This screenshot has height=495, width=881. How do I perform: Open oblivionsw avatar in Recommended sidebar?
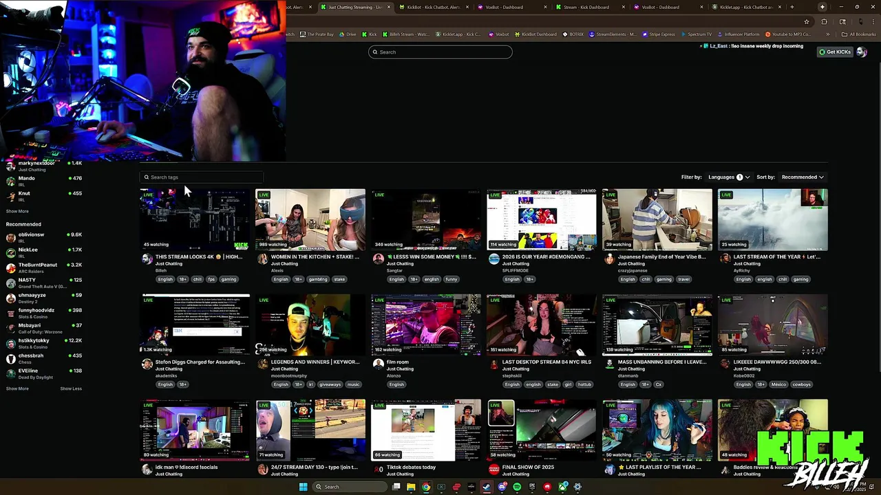pyautogui.click(x=10, y=238)
